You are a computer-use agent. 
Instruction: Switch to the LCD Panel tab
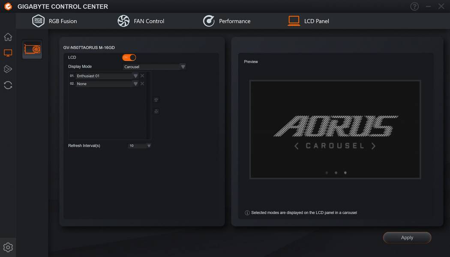pyautogui.click(x=308, y=21)
